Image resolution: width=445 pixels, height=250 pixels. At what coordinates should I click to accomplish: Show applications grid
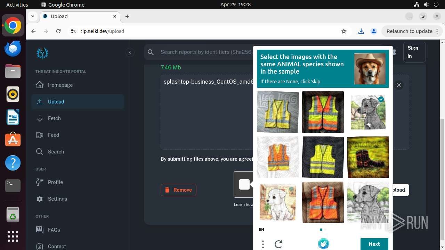click(13, 236)
